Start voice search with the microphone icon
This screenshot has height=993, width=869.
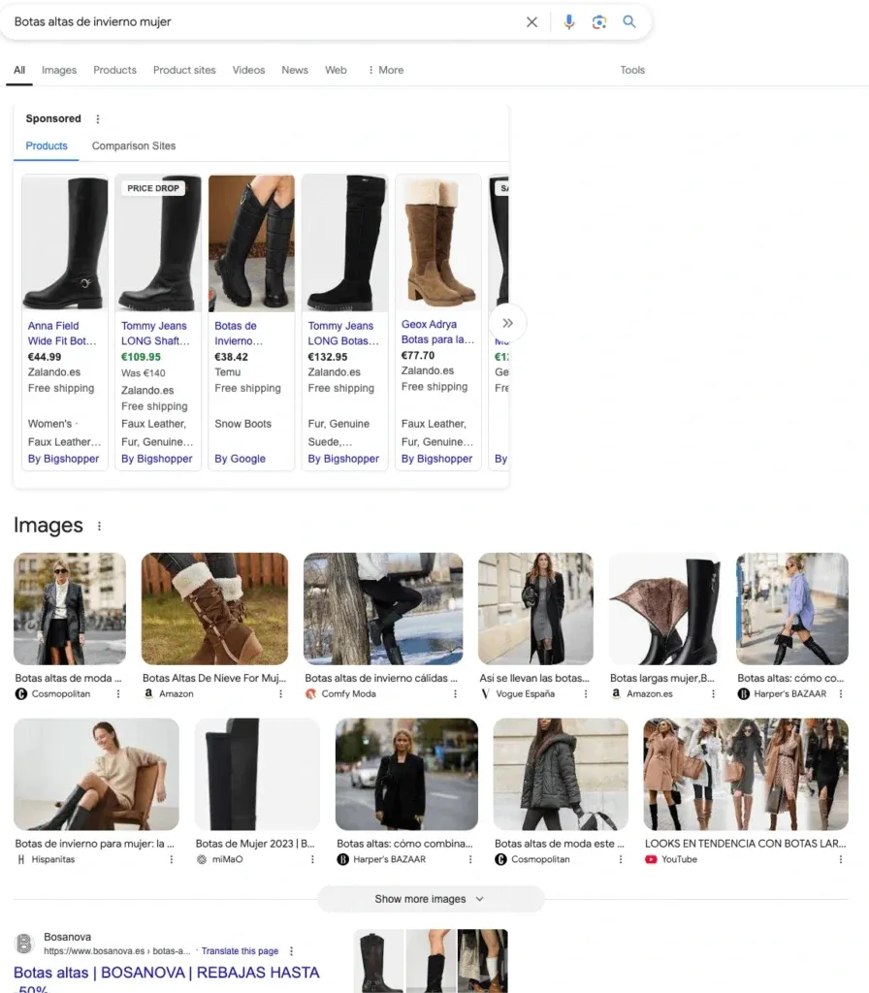click(568, 22)
